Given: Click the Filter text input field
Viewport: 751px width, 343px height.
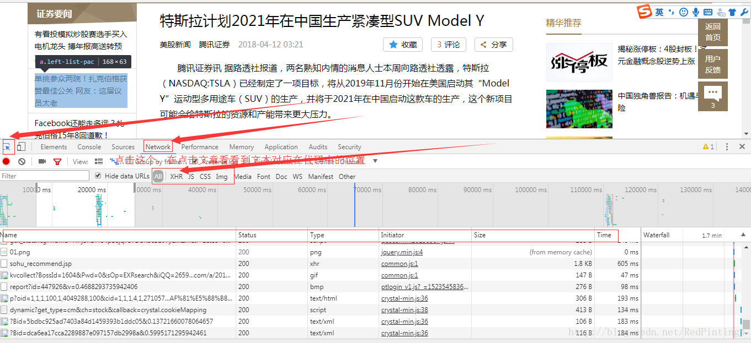Looking at the screenshot, I should [45, 176].
